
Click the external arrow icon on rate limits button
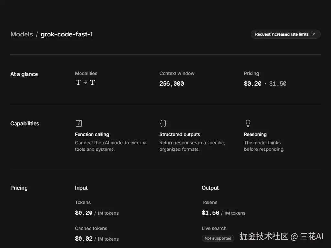[x=314, y=34]
